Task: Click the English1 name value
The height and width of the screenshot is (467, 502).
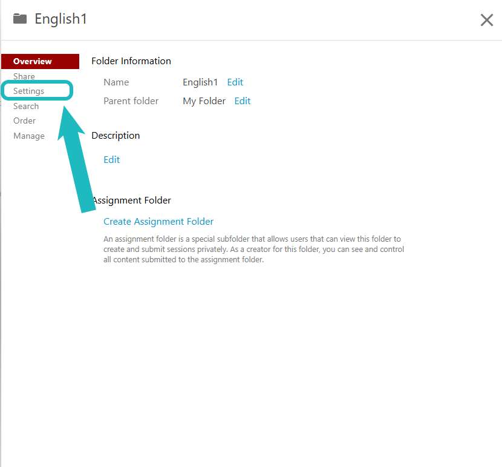Action: click(x=200, y=82)
